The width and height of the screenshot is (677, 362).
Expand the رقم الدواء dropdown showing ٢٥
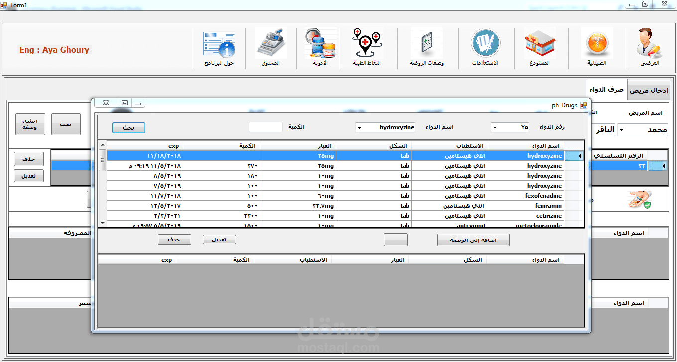(495, 128)
